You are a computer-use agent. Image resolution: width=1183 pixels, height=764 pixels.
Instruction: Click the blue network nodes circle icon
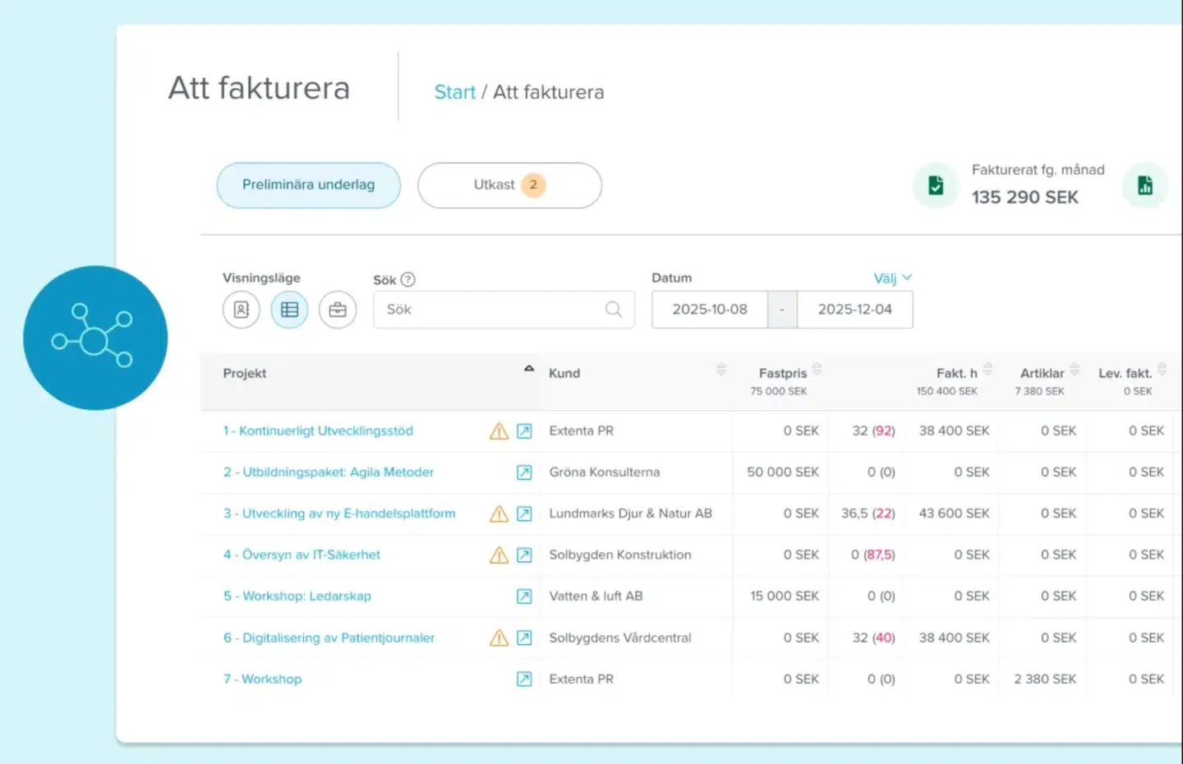pyautogui.click(x=95, y=338)
